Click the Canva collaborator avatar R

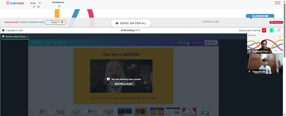coord(180,43)
